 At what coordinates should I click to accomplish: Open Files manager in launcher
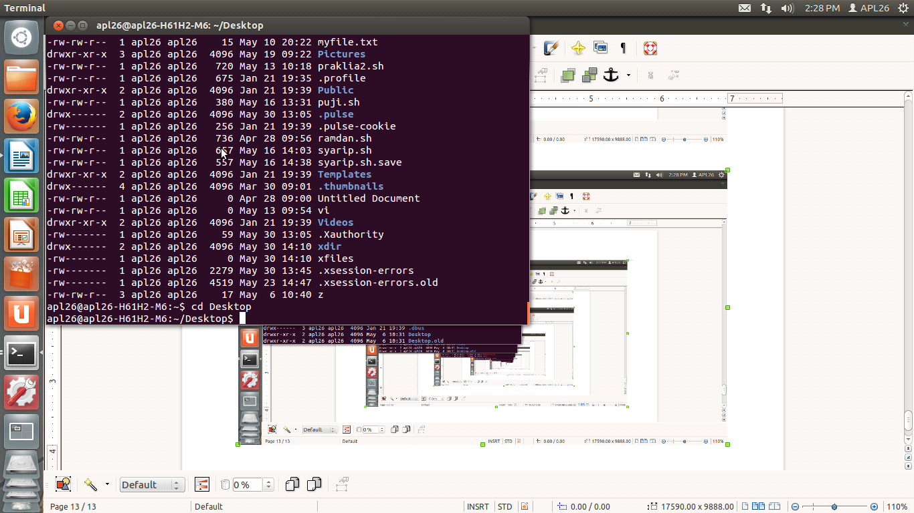[x=21, y=77]
